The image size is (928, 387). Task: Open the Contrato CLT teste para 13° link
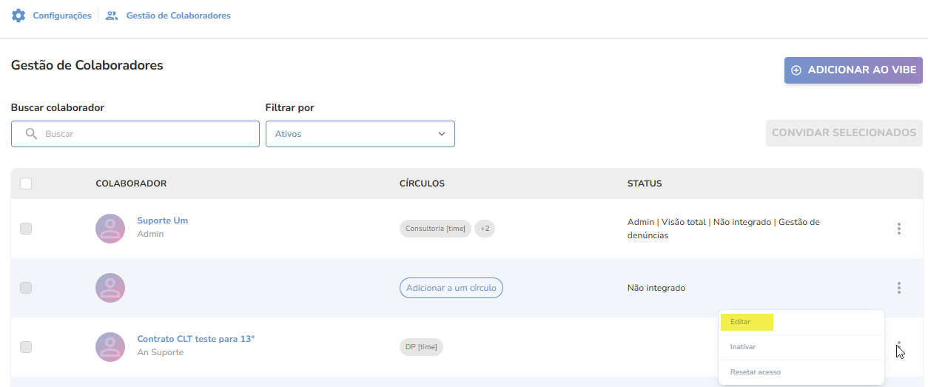tap(195, 339)
